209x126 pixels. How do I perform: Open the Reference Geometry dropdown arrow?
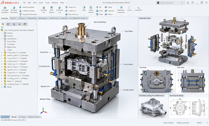(x=121, y=15)
